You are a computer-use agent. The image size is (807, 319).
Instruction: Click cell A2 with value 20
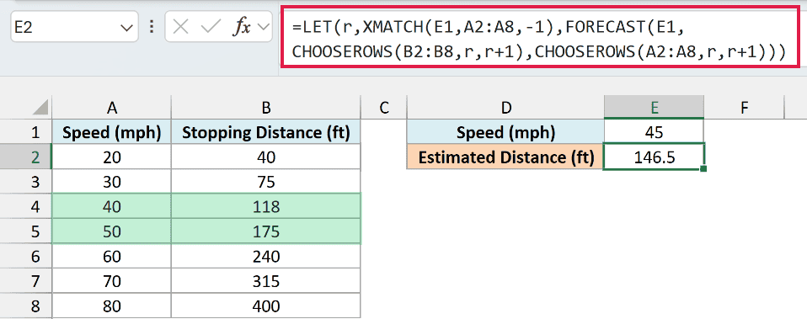click(112, 157)
